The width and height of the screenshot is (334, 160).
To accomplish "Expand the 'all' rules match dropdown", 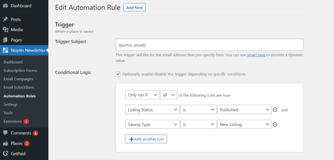I will point(169,95).
